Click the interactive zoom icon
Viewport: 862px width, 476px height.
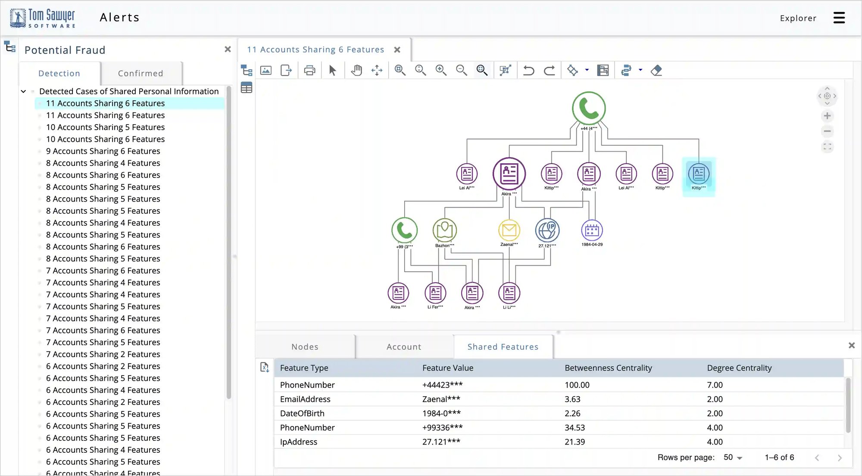(x=421, y=70)
